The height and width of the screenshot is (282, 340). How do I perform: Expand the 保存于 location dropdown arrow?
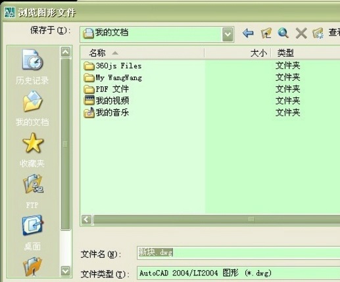[x=228, y=34]
